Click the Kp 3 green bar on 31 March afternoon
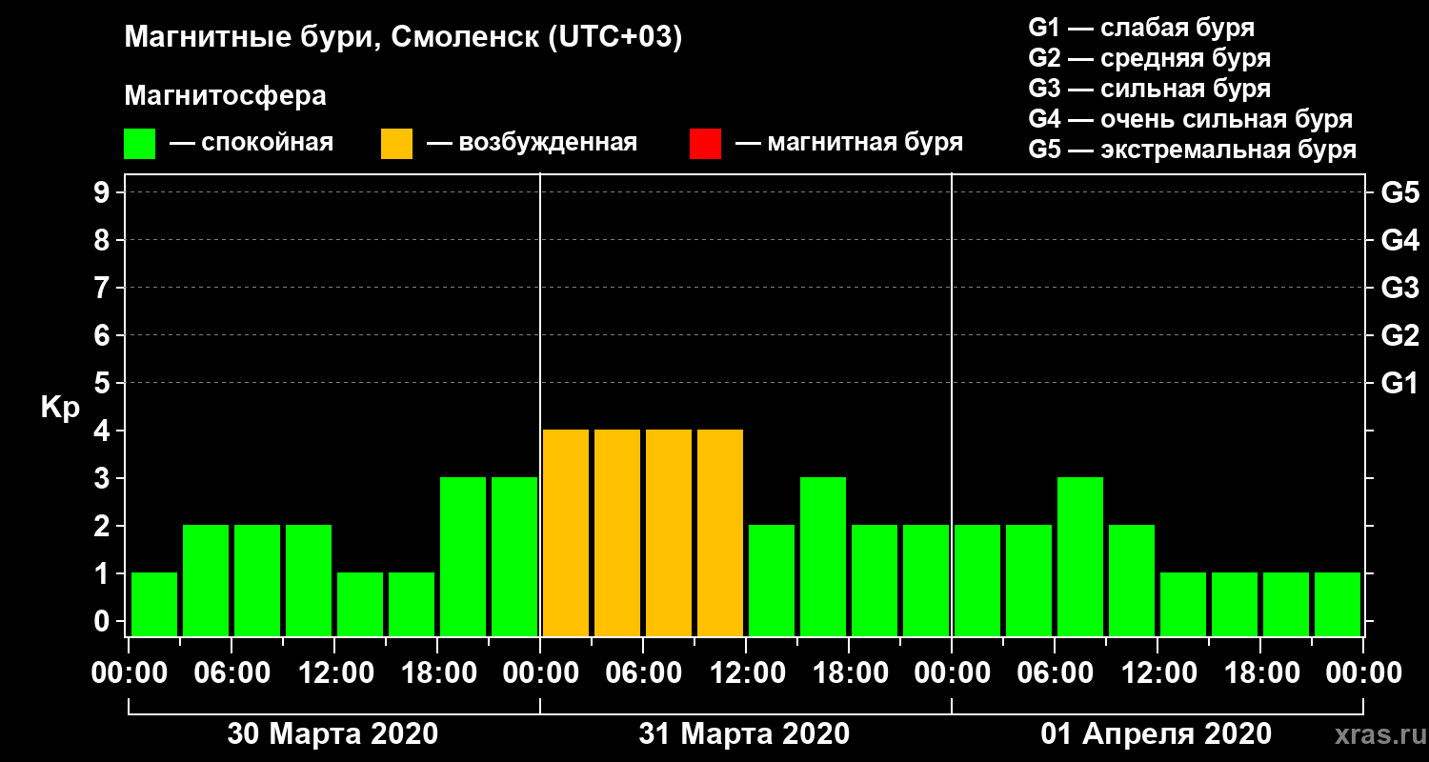This screenshot has height=762, width=1429. pos(823,556)
